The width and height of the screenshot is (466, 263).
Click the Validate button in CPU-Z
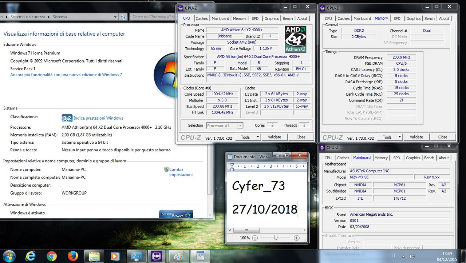[275, 137]
